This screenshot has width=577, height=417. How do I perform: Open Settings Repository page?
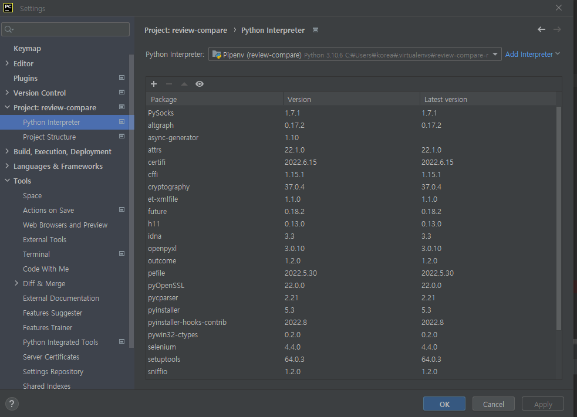point(53,372)
